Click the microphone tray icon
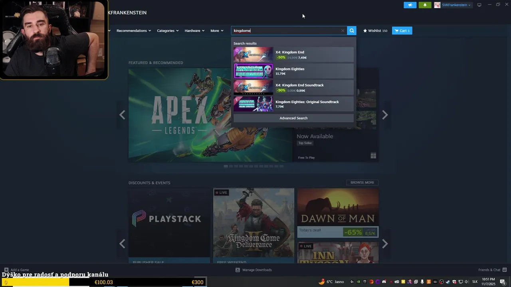The image size is (511, 287). [x=422, y=282]
